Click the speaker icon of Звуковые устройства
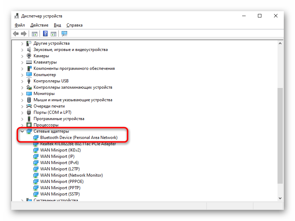The image size is (295, 221). tap(29, 50)
